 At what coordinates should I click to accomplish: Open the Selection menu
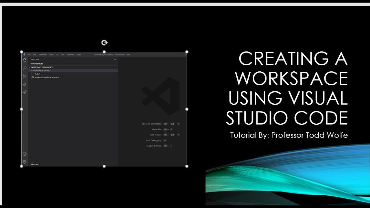pos(42,54)
